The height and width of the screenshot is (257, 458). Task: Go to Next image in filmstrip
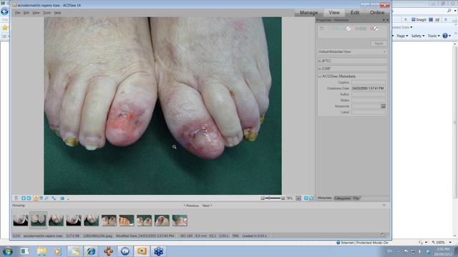pyautogui.click(x=207, y=206)
